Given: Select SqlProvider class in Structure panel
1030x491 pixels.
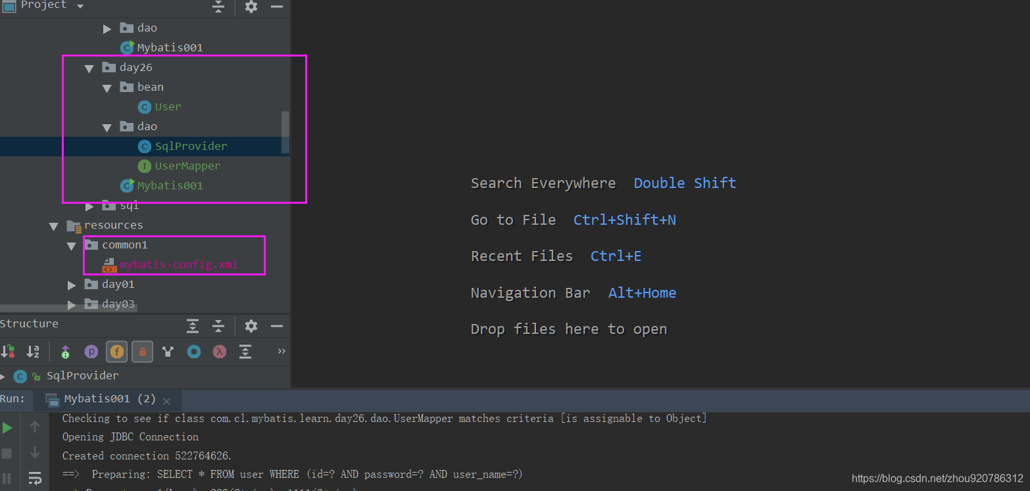Looking at the screenshot, I should tap(82, 376).
